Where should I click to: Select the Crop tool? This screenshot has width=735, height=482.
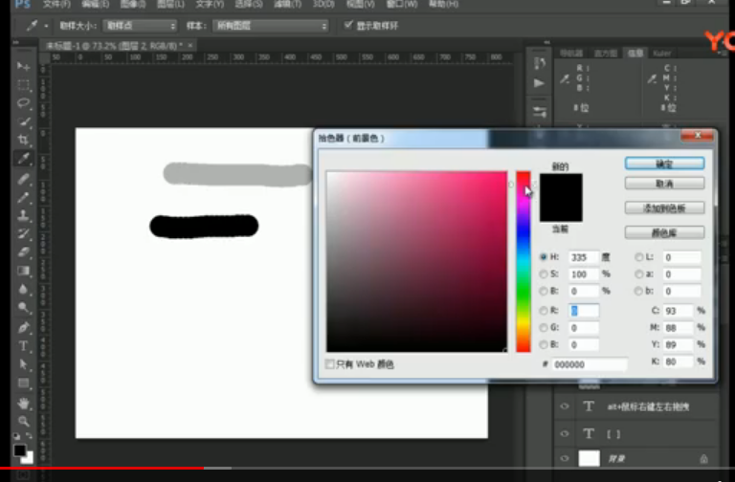23,140
